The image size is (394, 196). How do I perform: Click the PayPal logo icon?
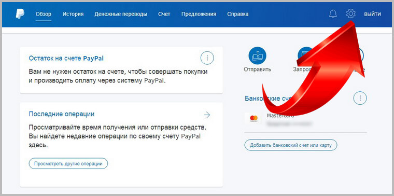[x=20, y=14]
